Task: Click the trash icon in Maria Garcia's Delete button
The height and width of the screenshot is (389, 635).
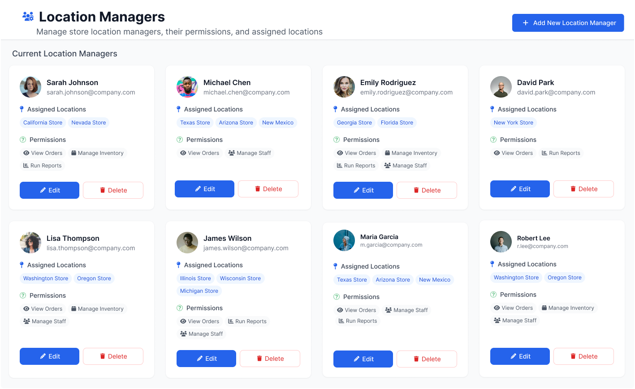Action: pos(417,359)
